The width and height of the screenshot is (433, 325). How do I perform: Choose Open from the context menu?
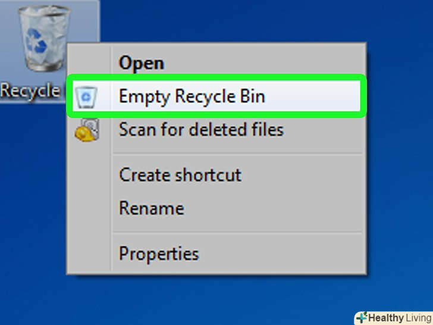(141, 63)
